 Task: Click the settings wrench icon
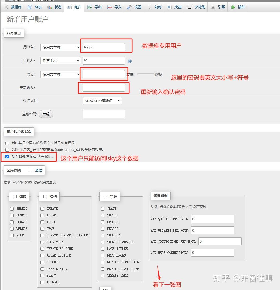click(129, 7)
